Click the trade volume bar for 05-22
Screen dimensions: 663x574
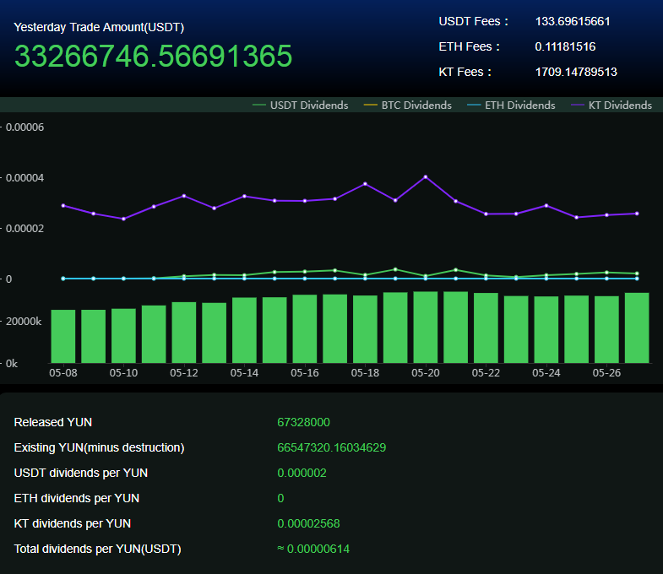[x=486, y=328]
